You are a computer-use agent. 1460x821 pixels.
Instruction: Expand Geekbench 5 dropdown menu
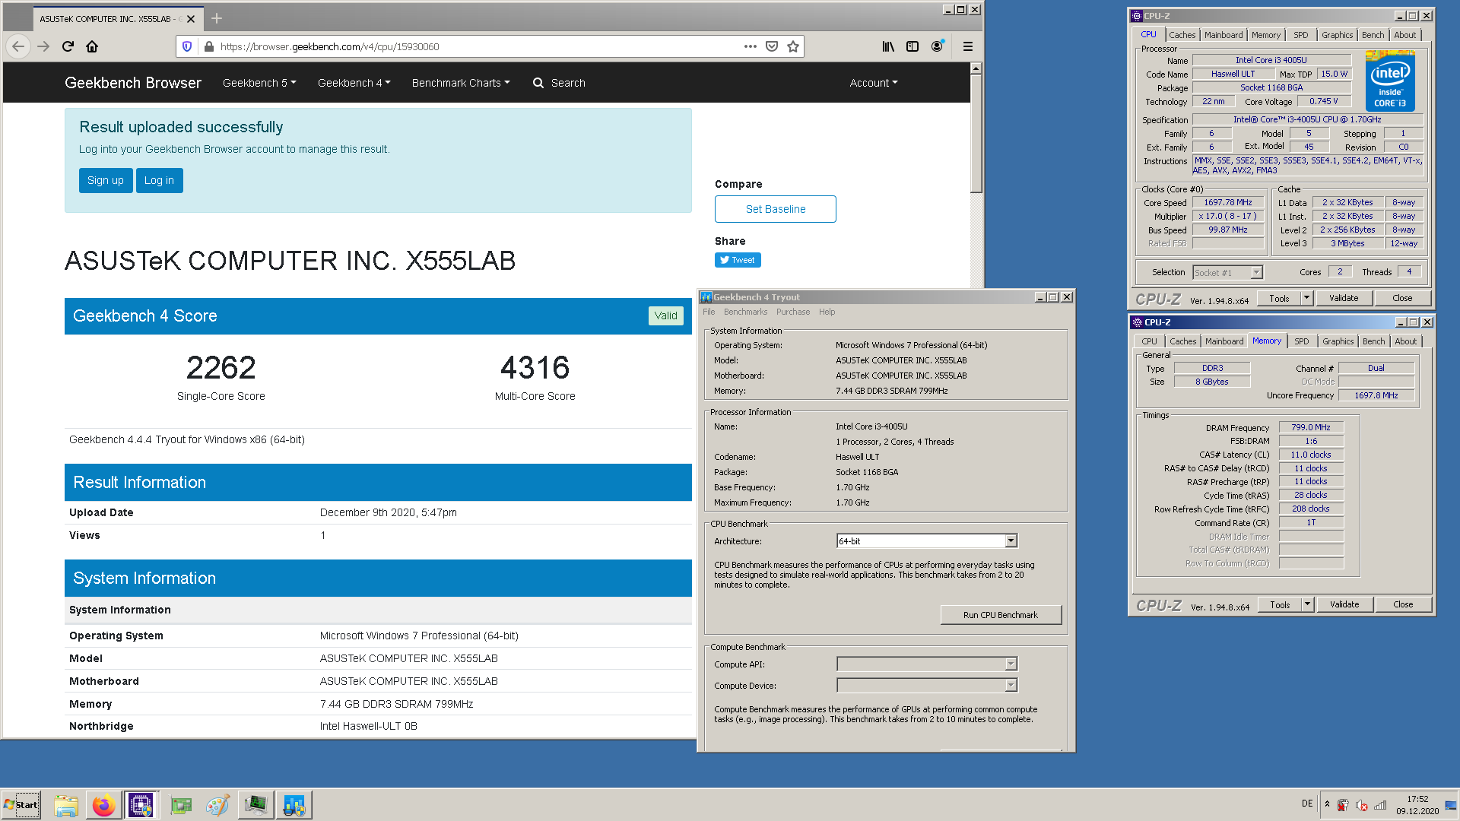coord(259,83)
